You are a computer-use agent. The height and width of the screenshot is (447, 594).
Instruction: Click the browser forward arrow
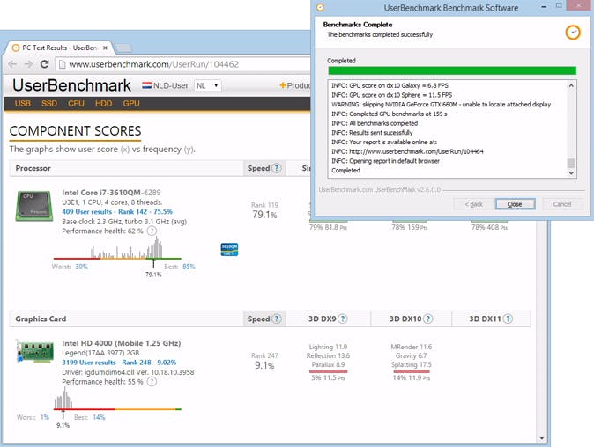[28, 64]
